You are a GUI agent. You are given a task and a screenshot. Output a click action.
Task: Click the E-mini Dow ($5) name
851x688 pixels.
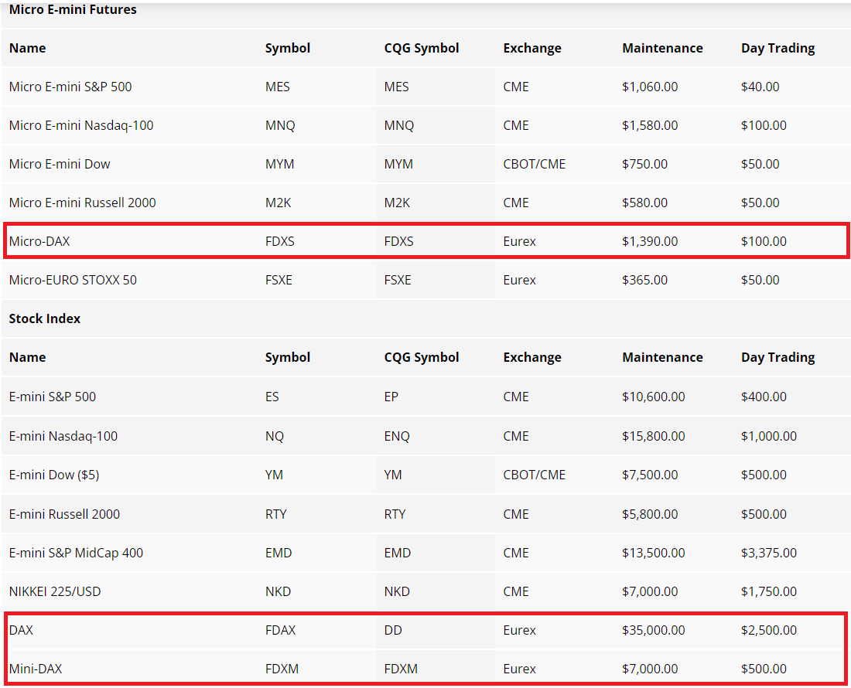[54, 475]
